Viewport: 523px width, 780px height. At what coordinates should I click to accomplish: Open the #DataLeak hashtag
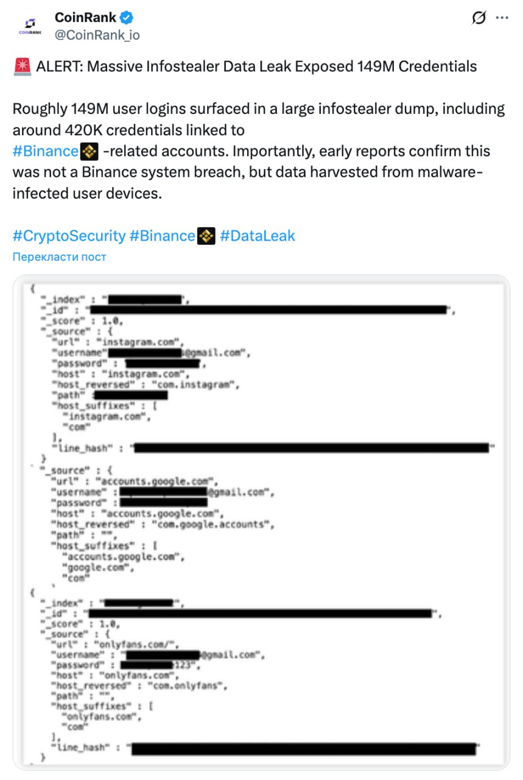coord(258,236)
